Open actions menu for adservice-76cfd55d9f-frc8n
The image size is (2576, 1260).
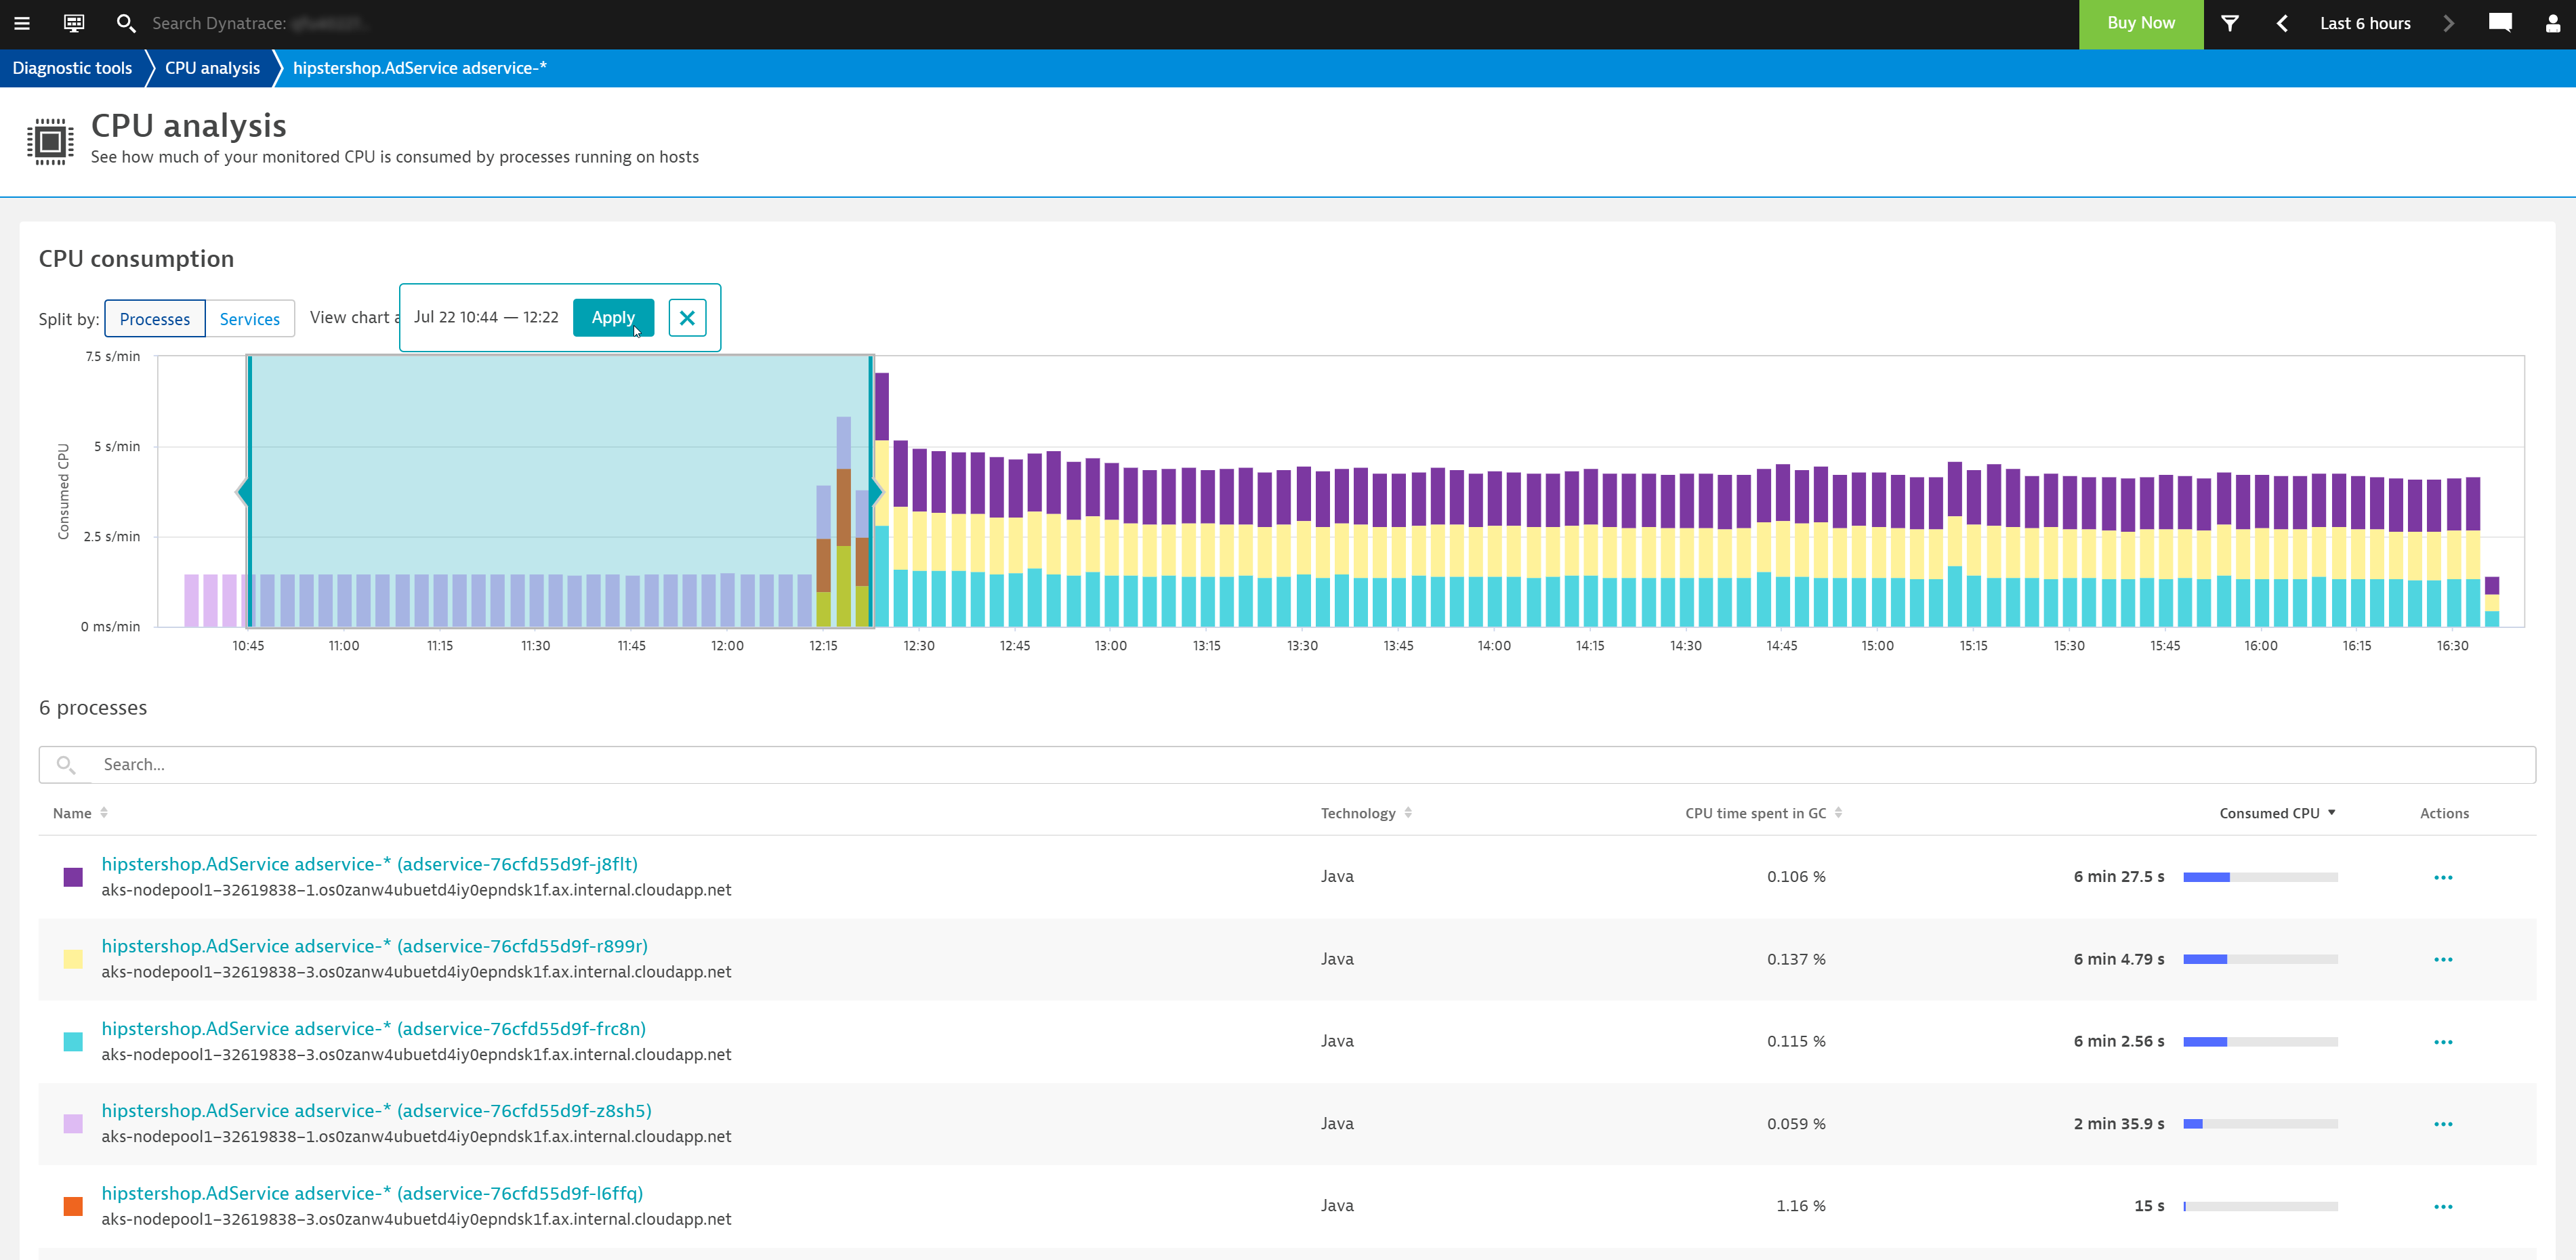point(2443,1042)
